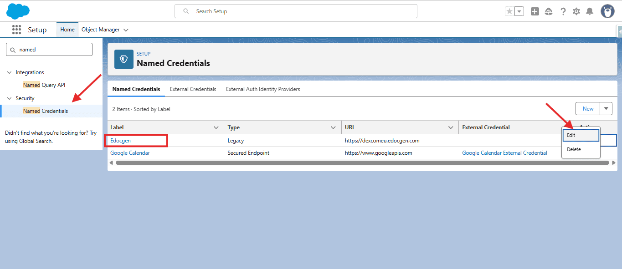This screenshot has height=269, width=622.
Task: Click the Favorites star icon
Action: pos(509,11)
